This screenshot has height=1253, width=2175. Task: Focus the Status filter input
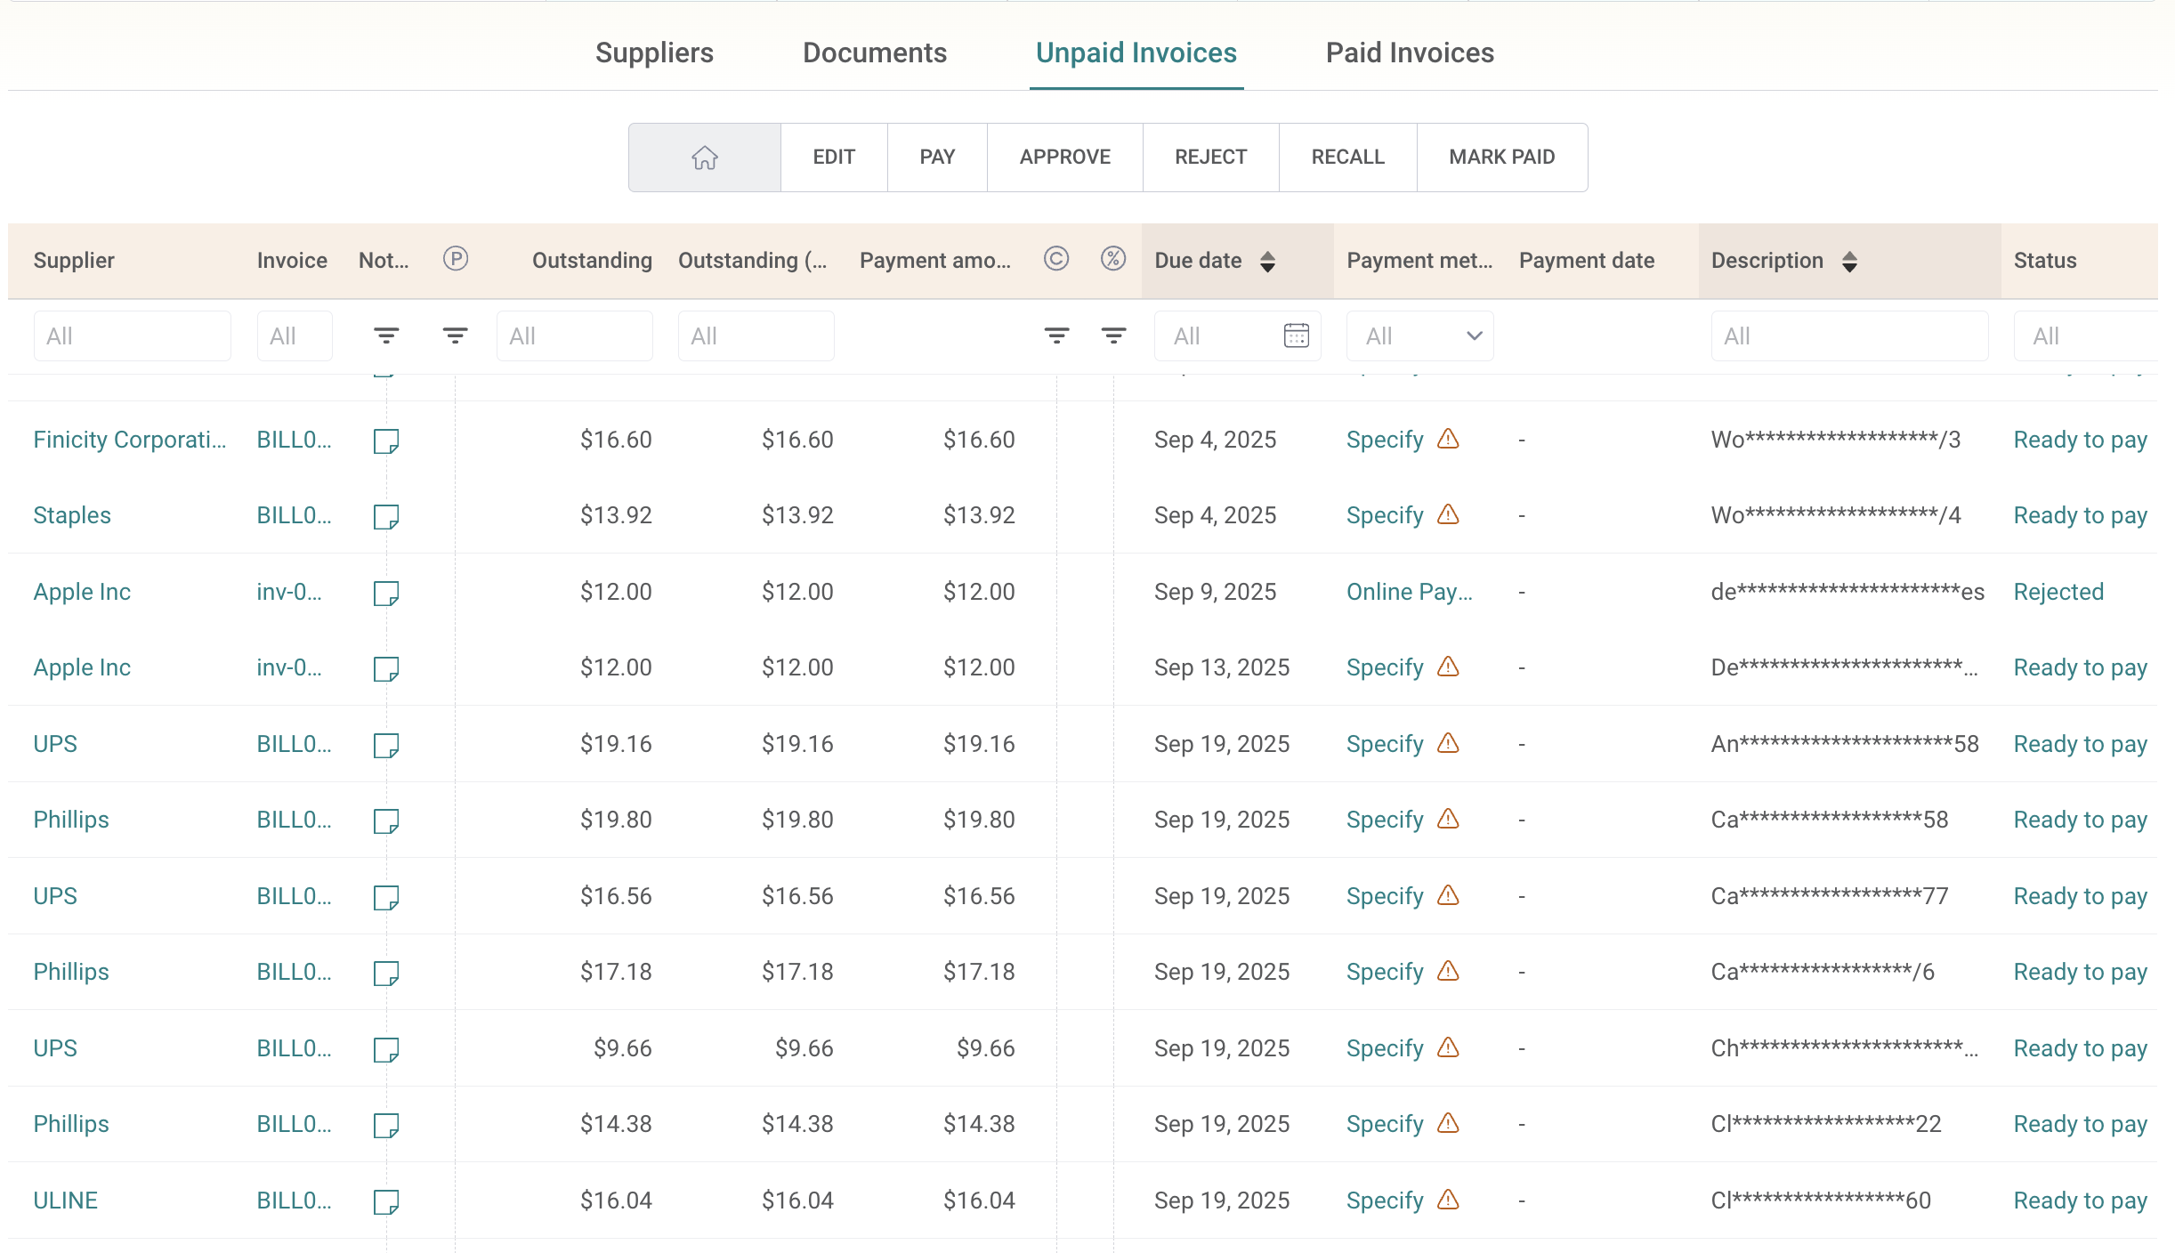[x=2086, y=335]
